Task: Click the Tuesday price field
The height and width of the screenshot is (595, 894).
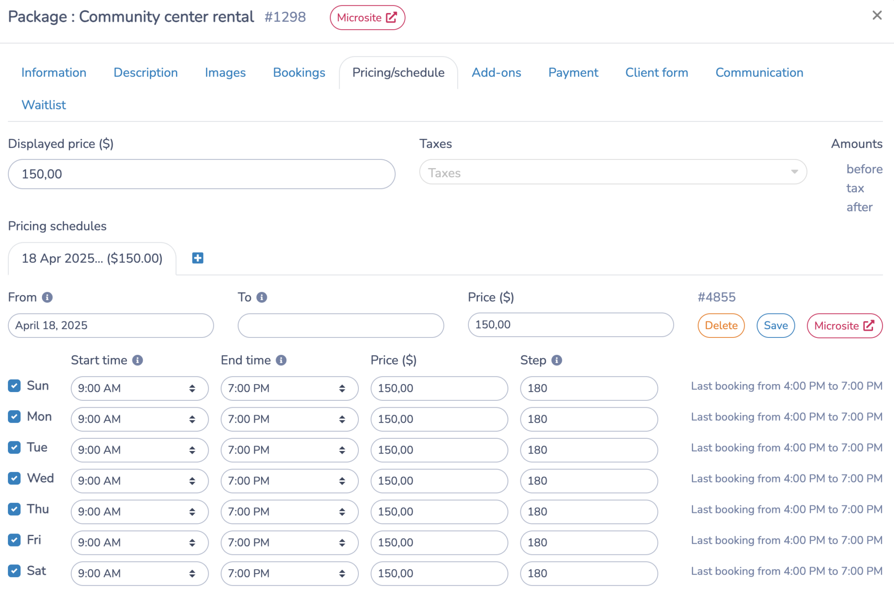Action: pyautogui.click(x=439, y=450)
